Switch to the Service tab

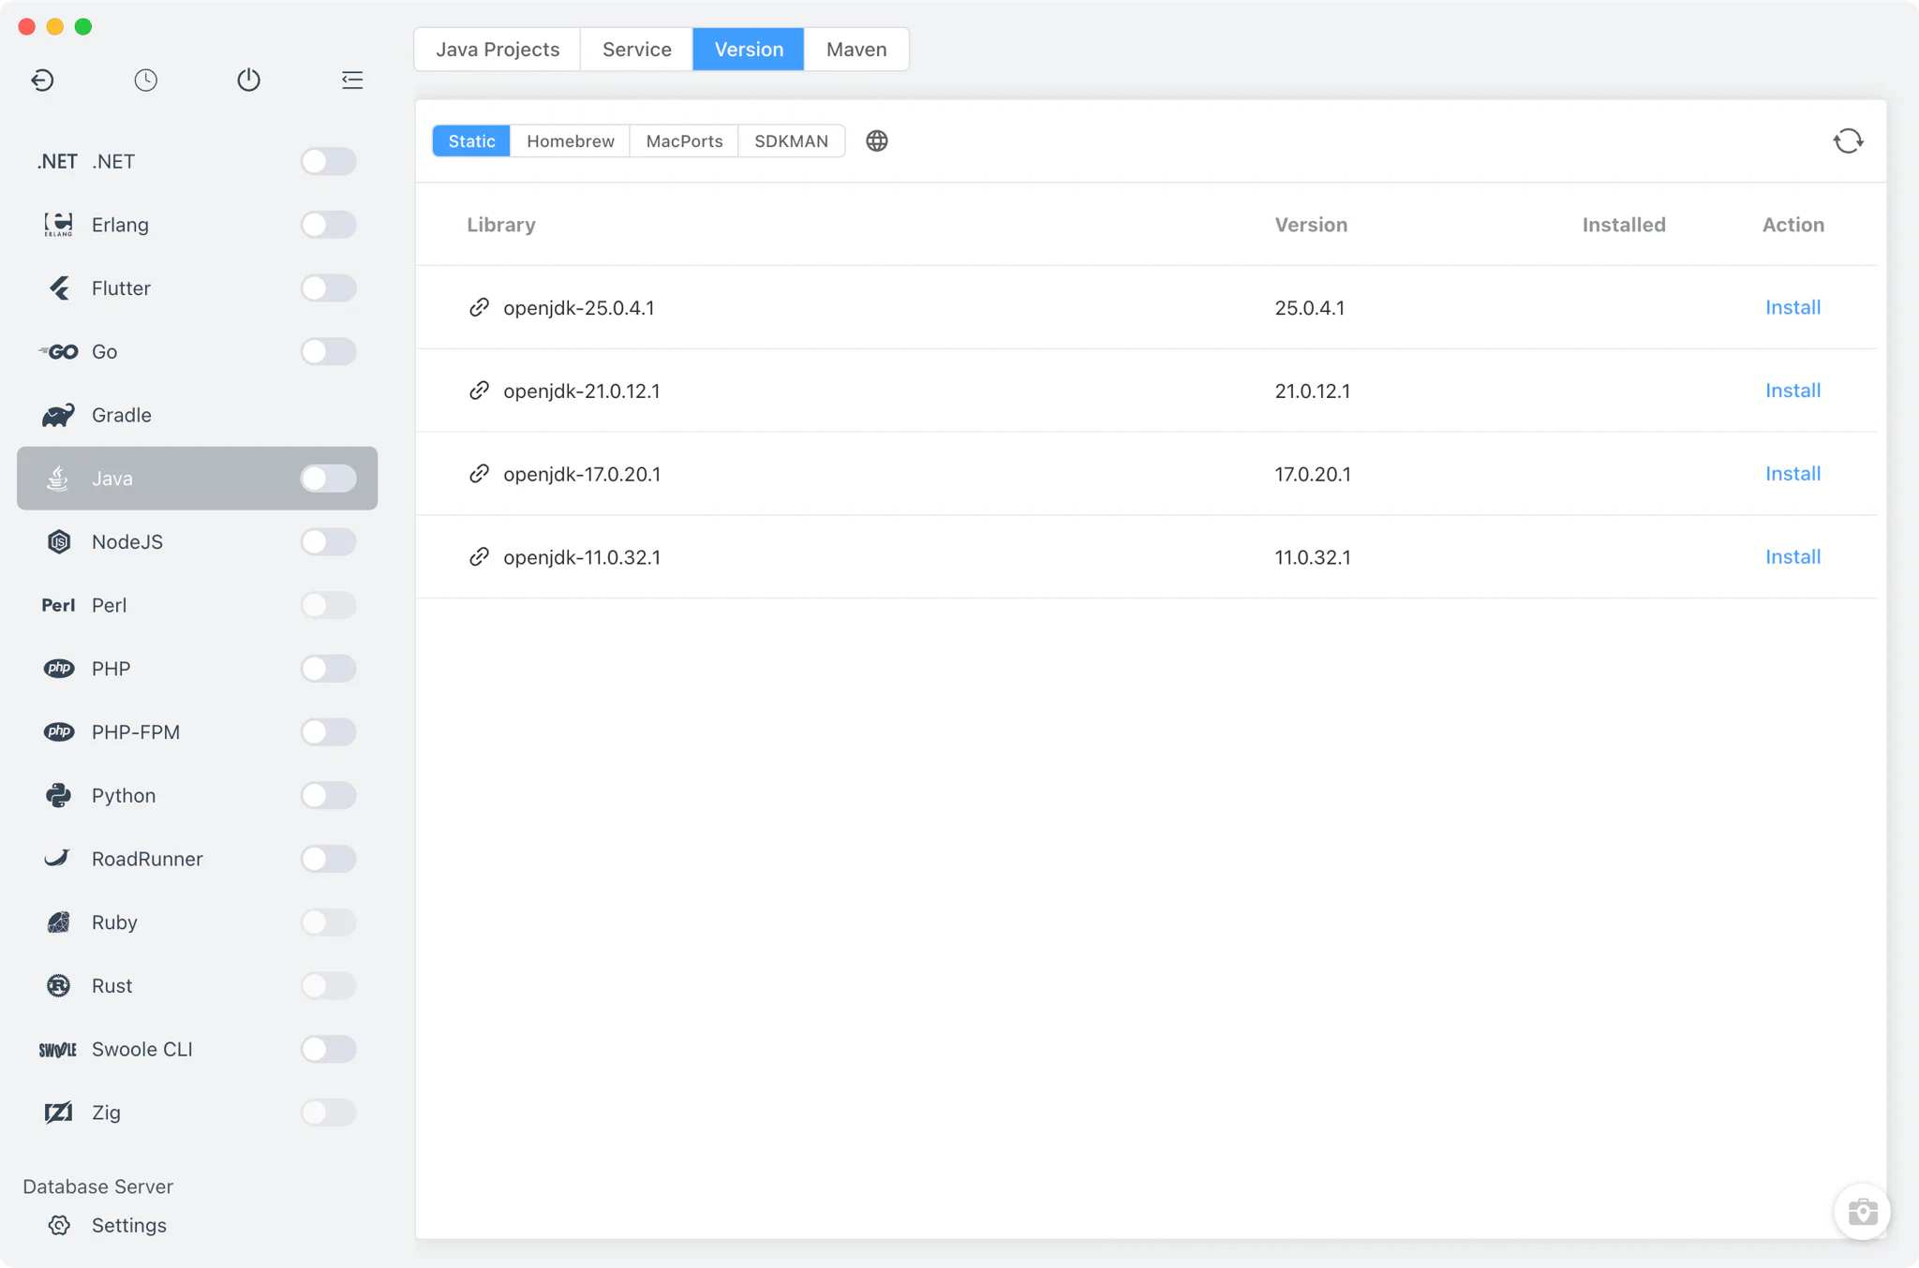tap(637, 49)
